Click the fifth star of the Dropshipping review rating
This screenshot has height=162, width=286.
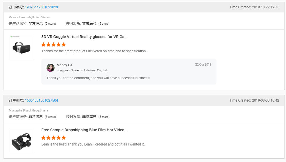(x=64, y=138)
